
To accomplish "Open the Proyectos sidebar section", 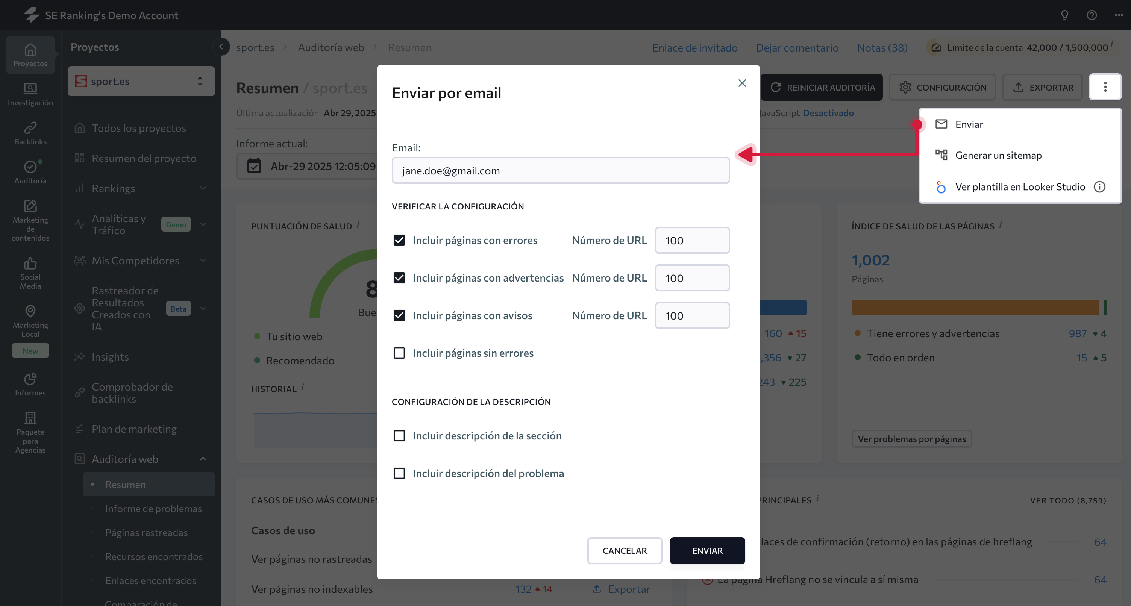I will (30, 55).
